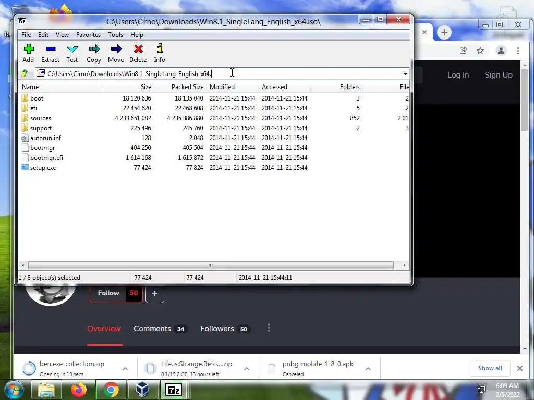Image resolution: width=534 pixels, height=400 pixels.
Task: Click the Move toolbar icon
Action: click(x=116, y=49)
